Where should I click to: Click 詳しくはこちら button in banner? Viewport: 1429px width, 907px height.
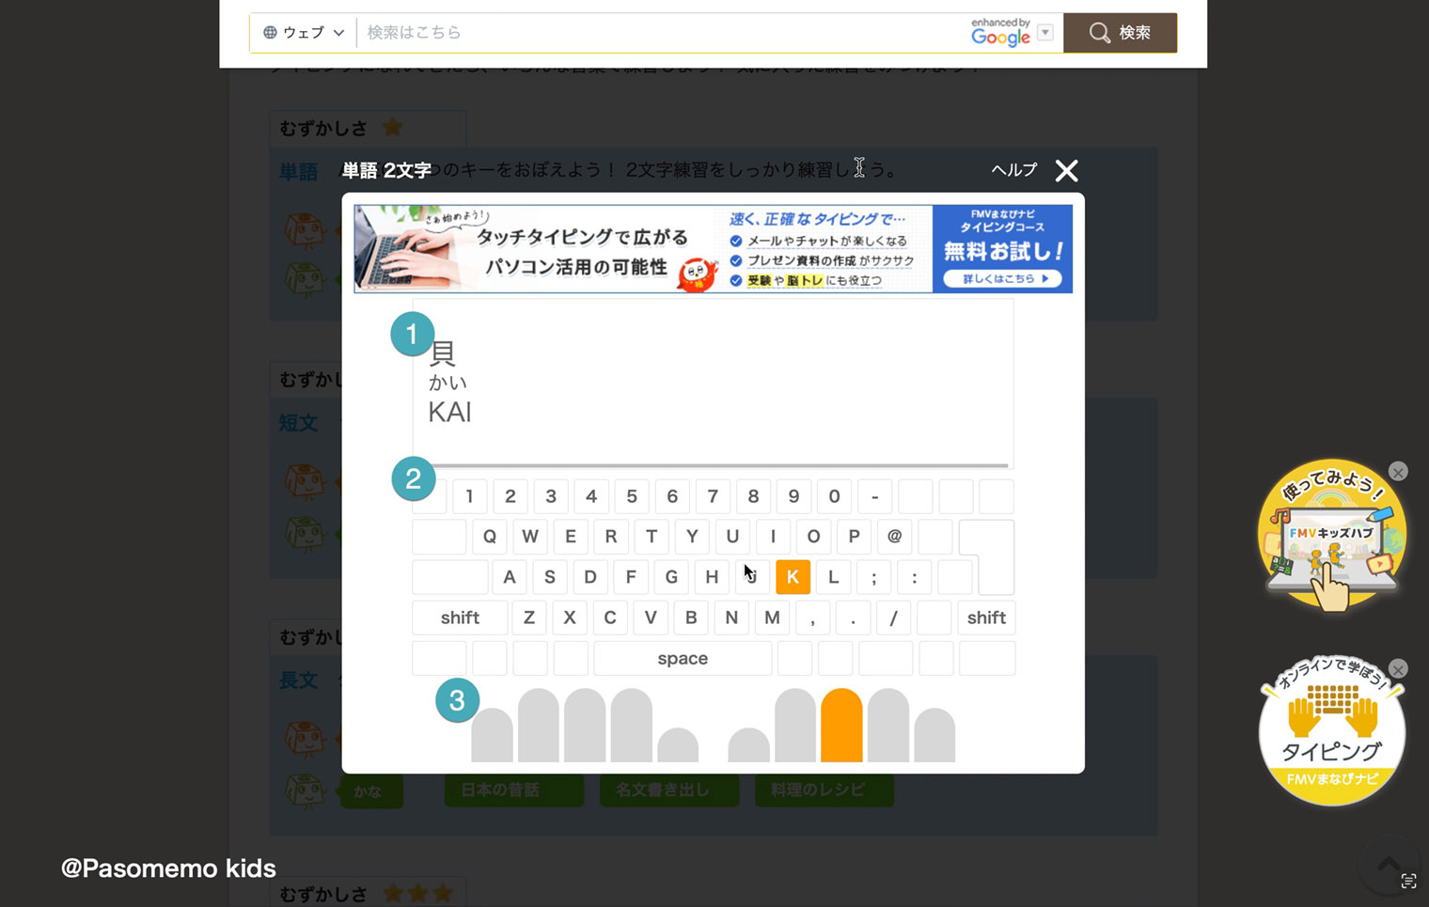click(1002, 279)
